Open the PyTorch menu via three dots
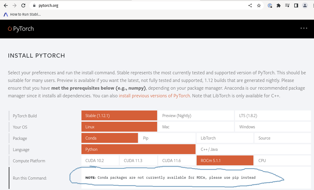The width and height of the screenshot is (314, 190). [304, 28]
